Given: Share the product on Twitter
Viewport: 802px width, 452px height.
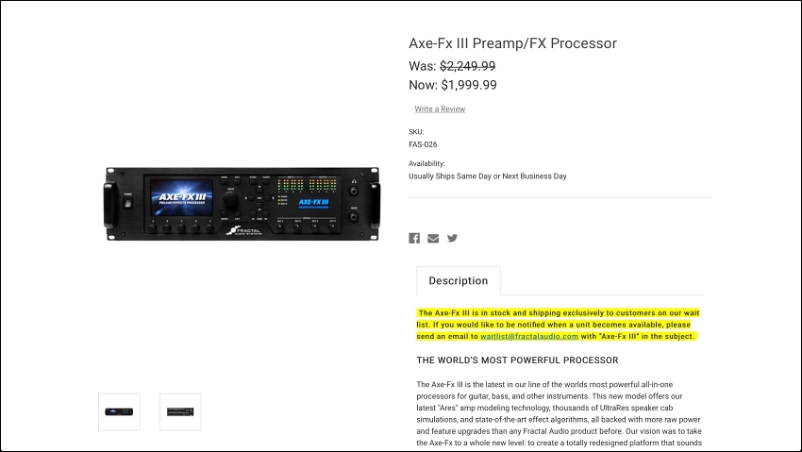Looking at the screenshot, I should coord(452,239).
